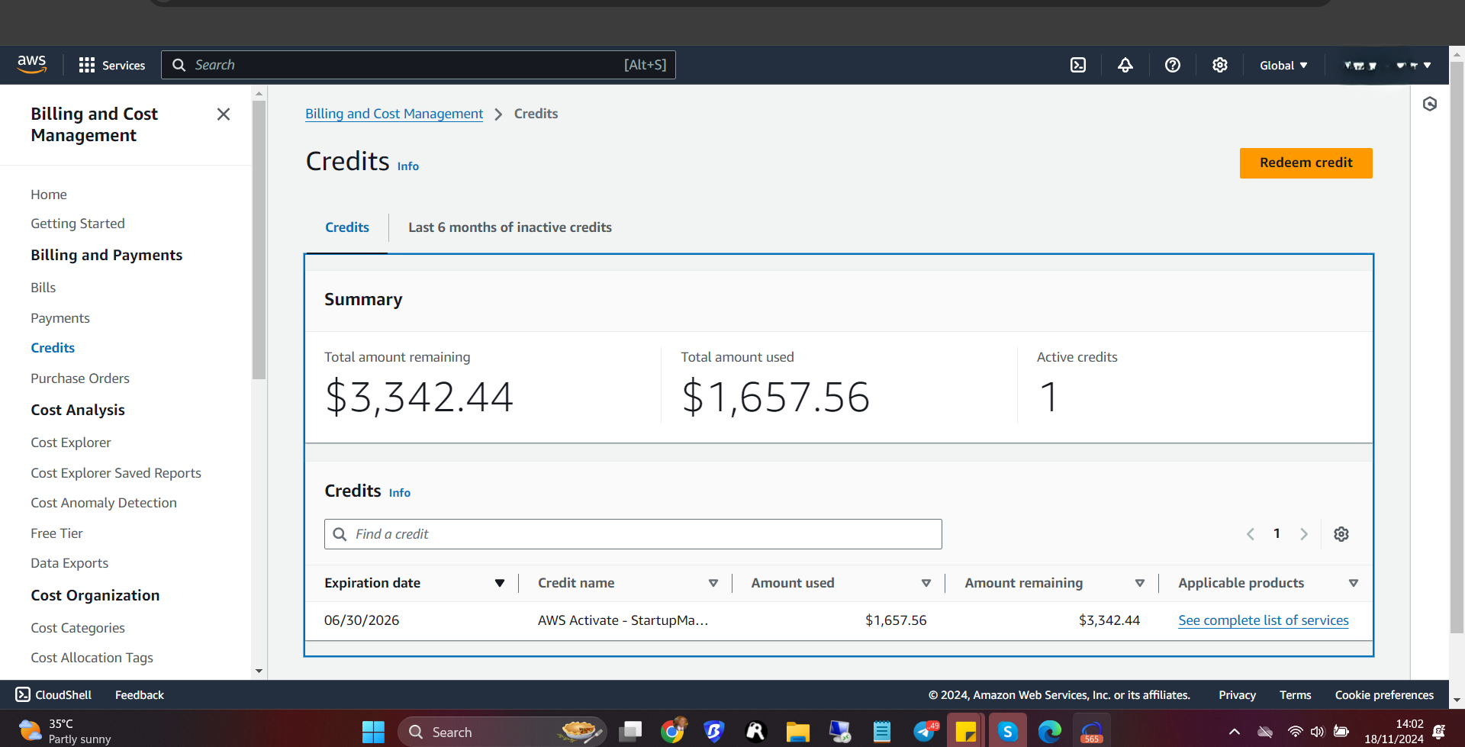Screen dimensions: 1465x747
Task: Open Cost Anomaly Detection in the sidebar
Action: pyautogui.click(x=104, y=503)
